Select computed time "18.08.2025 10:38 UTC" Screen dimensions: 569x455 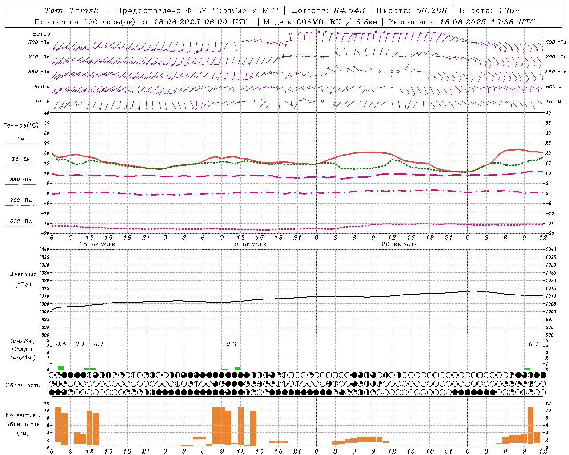click(x=487, y=22)
